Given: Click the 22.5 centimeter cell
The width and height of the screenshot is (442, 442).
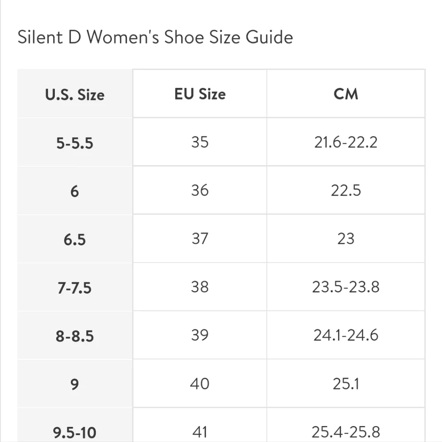Looking at the screenshot, I should 346,190.
